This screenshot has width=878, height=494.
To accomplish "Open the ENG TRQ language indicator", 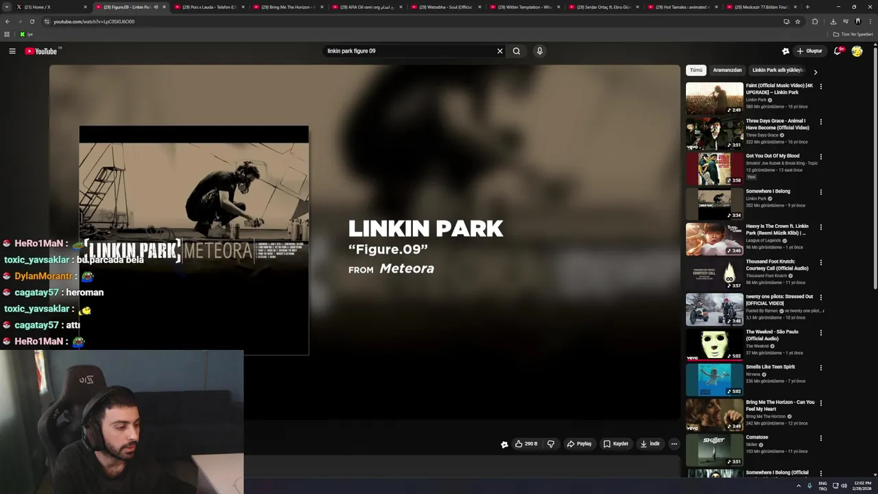I will pos(822,486).
